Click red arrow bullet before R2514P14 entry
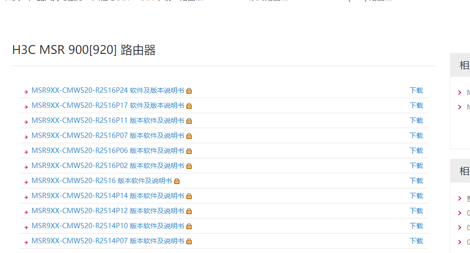This screenshot has height=253, width=470. (x=26, y=197)
